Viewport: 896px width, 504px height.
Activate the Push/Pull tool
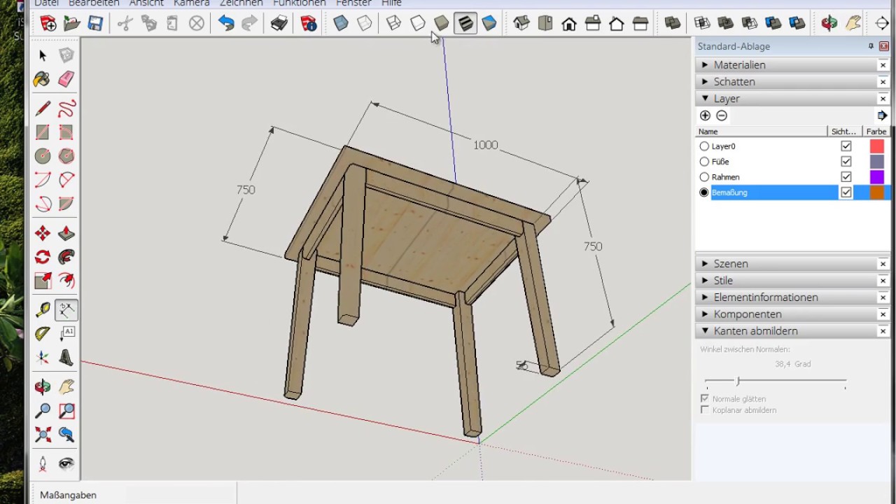[x=66, y=233]
